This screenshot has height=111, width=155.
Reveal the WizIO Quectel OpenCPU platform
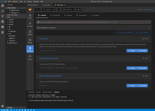tap(131, 68)
